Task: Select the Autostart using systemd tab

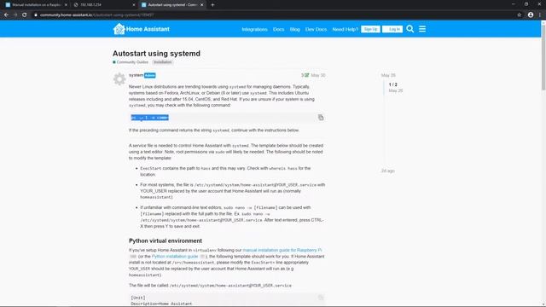Action: coord(172,5)
